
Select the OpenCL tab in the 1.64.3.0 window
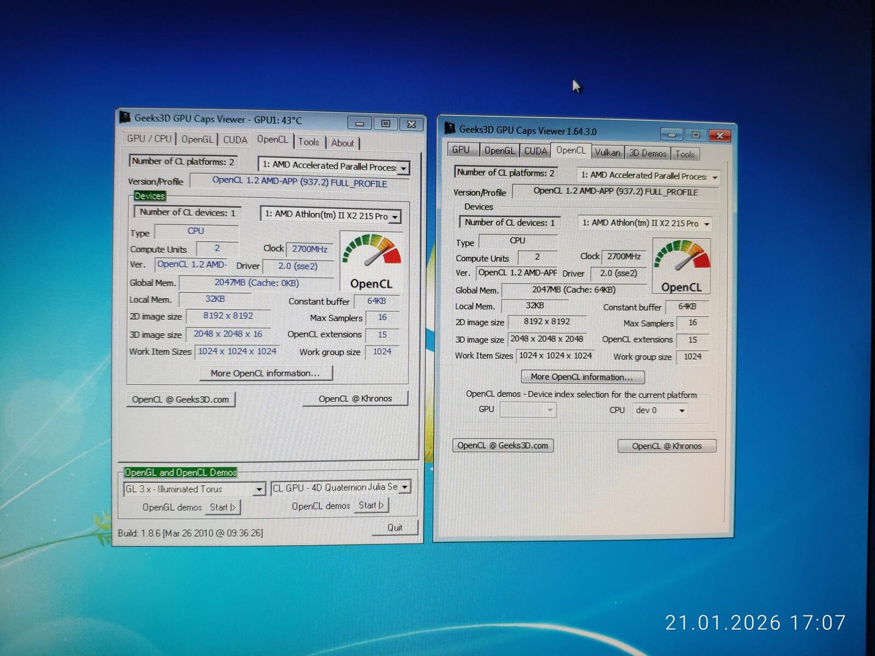570,150
